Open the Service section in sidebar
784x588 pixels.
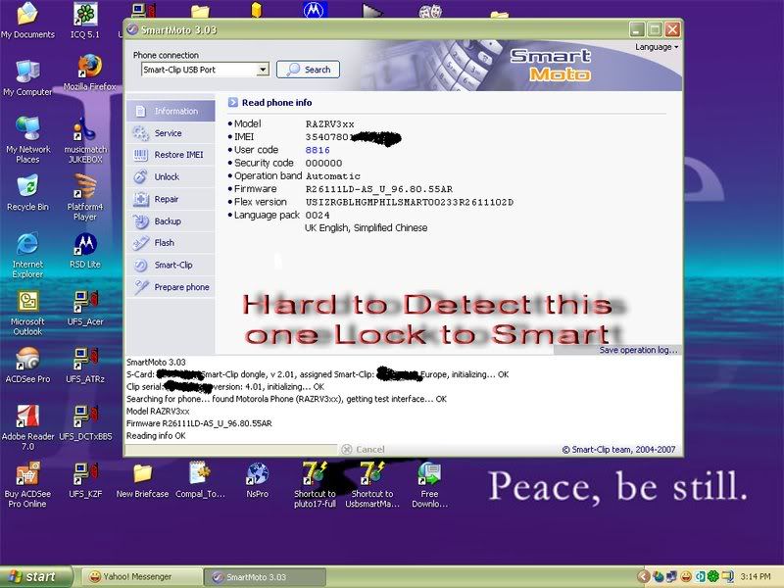pos(171,133)
